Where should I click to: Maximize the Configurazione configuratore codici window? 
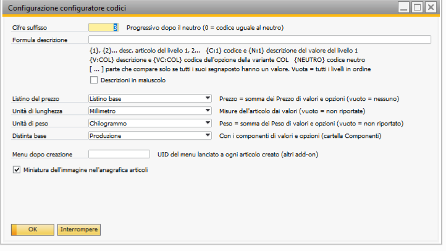pyautogui.click(x=417, y=7)
